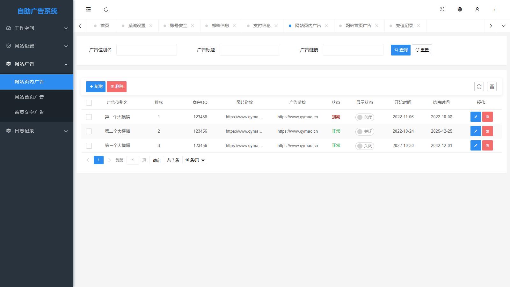
Task: Check the row for 第二个大横幅
Action: point(89,131)
